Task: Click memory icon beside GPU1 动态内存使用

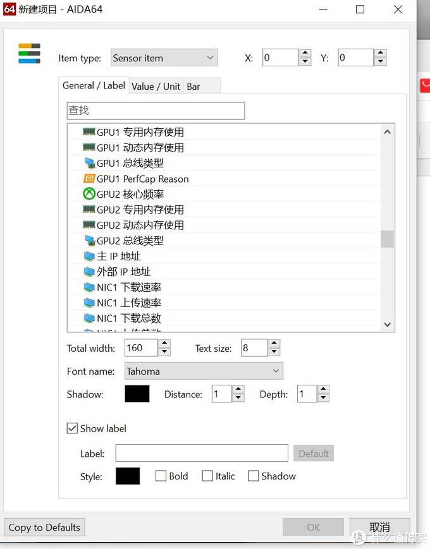Action: tap(89, 147)
